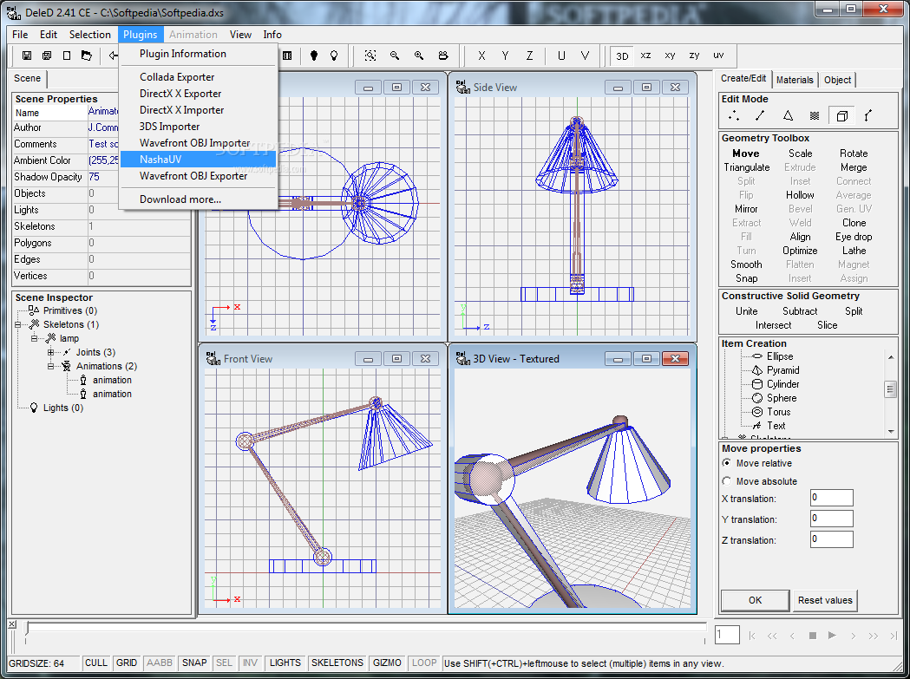The image size is (910, 679).
Task: Click the Save all icon in toolbar
Action: pos(47,55)
